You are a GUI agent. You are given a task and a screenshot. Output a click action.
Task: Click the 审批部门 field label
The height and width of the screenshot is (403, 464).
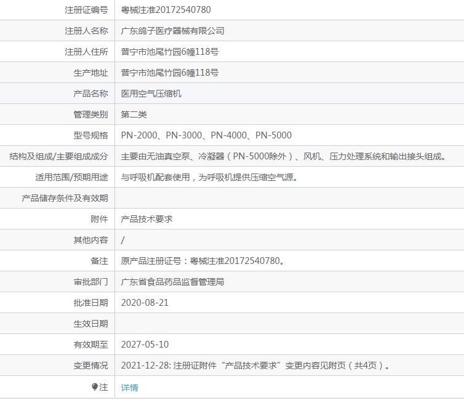(90, 282)
